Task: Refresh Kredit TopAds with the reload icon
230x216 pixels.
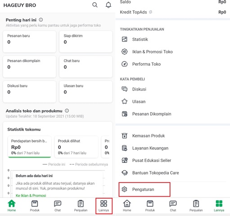Action: (150, 12)
